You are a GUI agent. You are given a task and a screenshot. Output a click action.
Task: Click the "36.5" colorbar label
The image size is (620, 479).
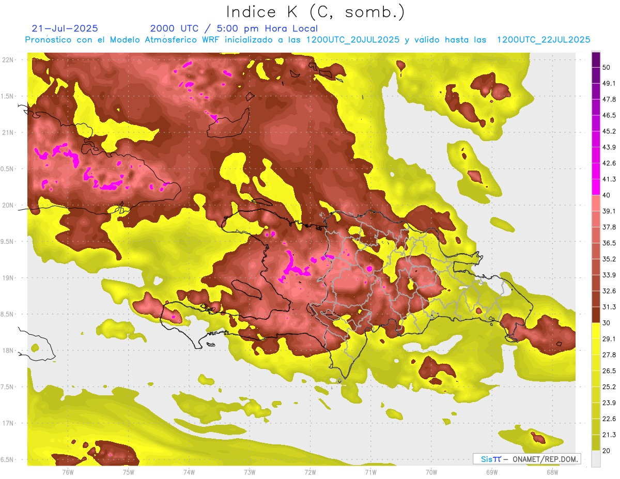609,243
